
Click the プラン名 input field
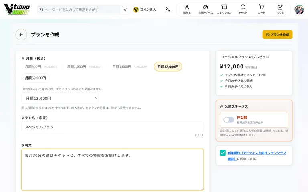click(113, 127)
